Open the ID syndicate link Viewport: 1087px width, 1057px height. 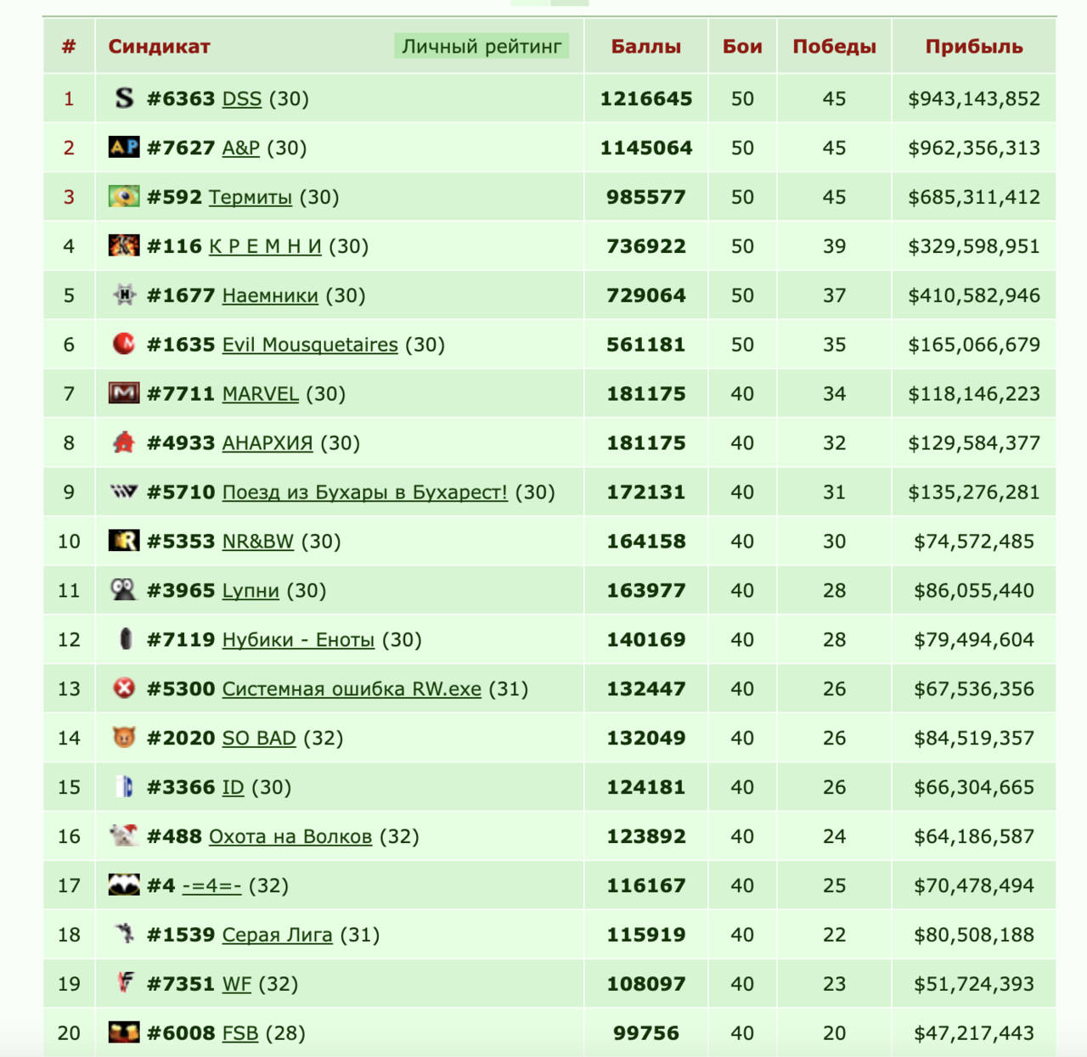click(x=234, y=788)
